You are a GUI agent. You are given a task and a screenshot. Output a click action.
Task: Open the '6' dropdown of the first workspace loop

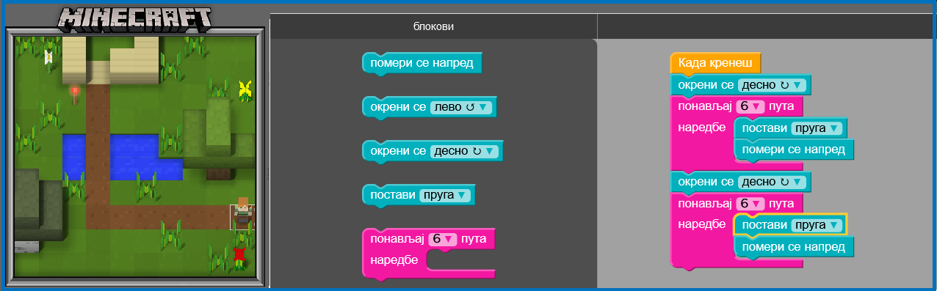point(750,106)
